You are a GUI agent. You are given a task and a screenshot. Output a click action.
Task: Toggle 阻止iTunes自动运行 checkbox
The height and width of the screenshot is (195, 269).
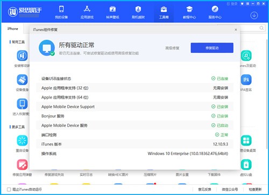pyautogui.click(x=9, y=190)
